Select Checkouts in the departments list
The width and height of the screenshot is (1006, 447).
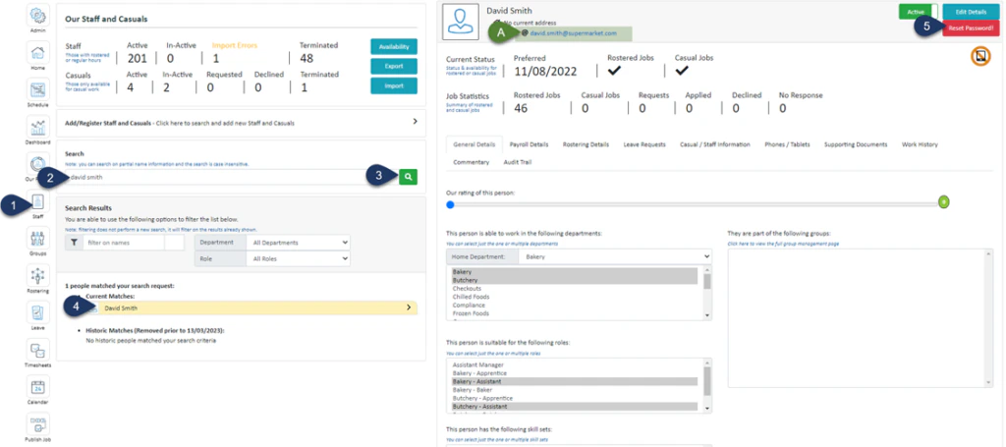[576, 289]
